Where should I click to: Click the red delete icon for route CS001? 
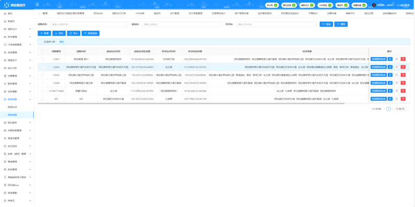[403, 59]
